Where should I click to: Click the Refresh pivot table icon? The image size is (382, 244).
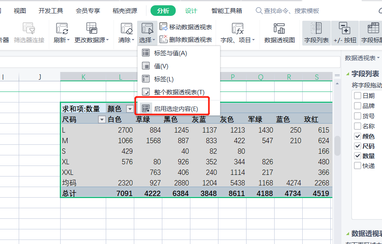click(62, 28)
